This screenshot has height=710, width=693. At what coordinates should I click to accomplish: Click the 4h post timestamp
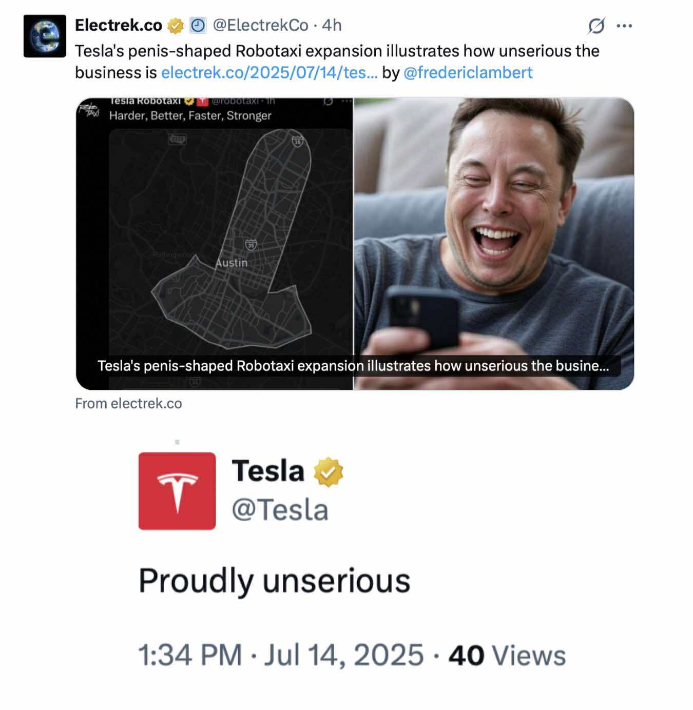(x=332, y=25)
